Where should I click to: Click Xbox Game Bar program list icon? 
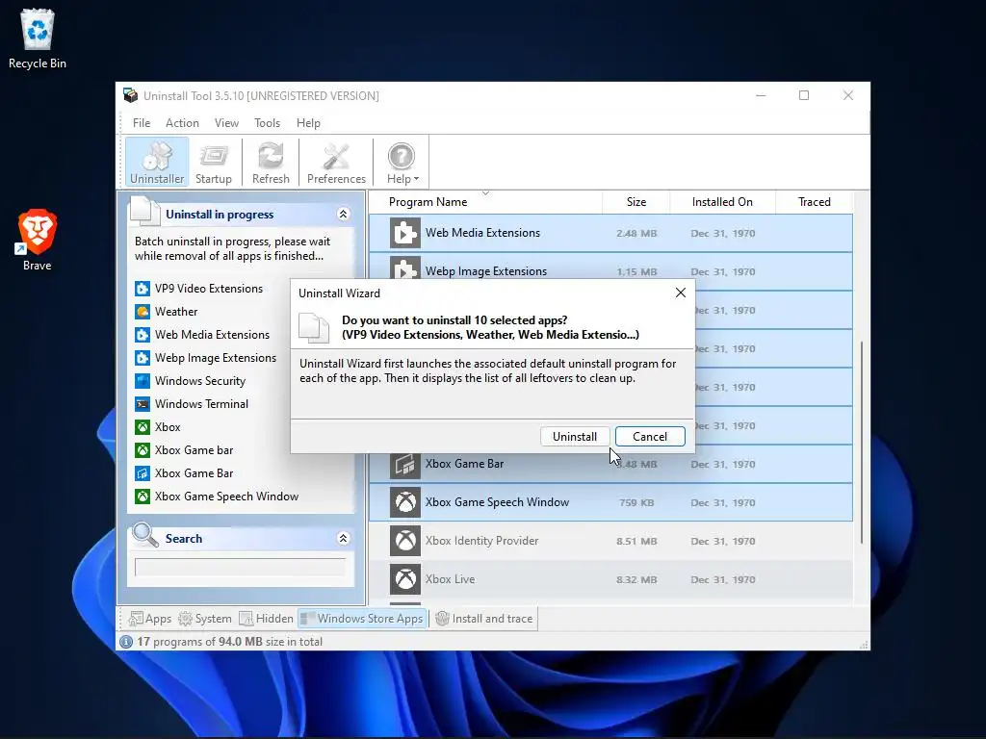[x=405, y=466]
